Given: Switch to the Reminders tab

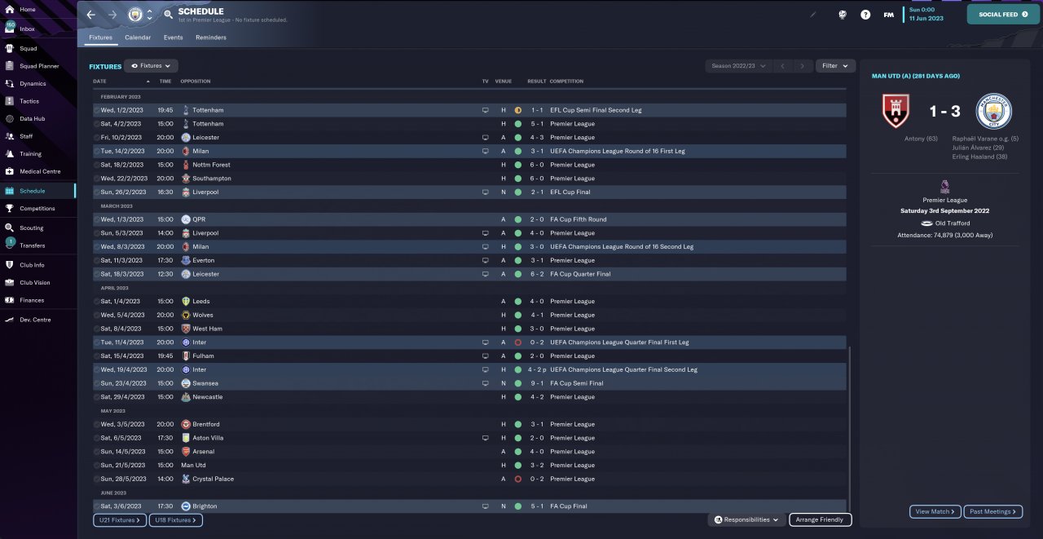Looking at the screenshot, I should [211, 38].
